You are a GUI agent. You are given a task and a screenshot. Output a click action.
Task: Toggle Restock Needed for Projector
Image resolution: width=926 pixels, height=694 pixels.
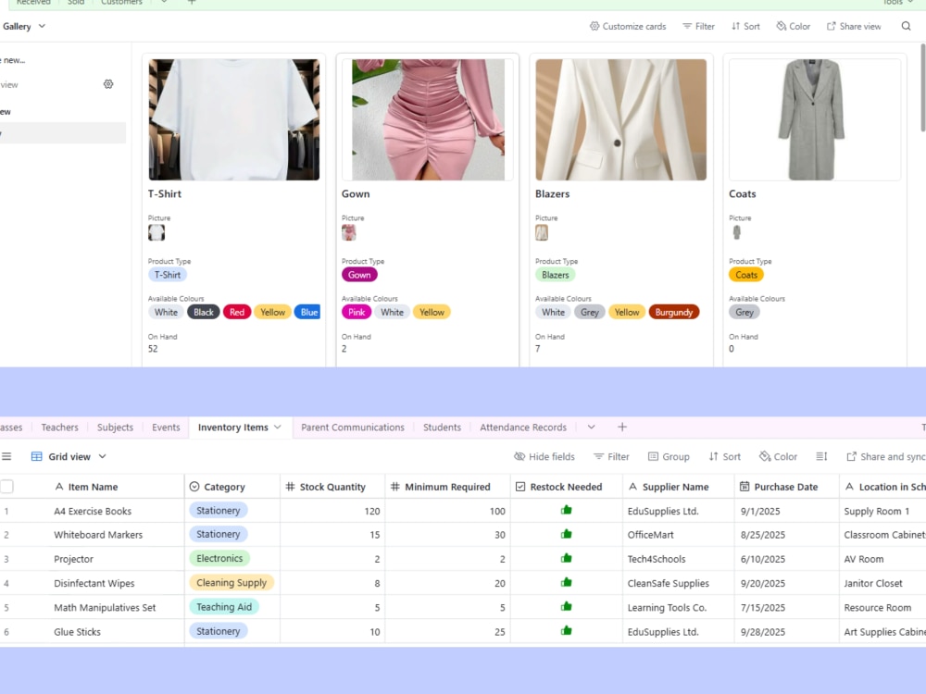(x=567, y=558)
